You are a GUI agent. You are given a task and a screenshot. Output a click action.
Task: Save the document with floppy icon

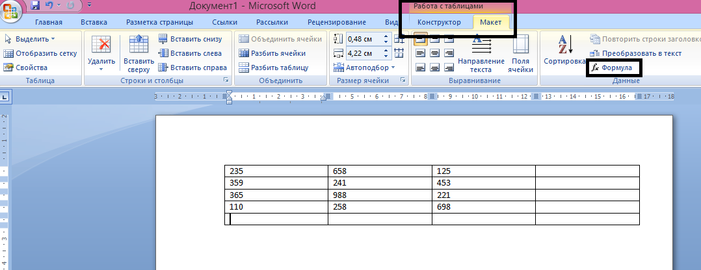pyautogui.click(x=35, y=6)
